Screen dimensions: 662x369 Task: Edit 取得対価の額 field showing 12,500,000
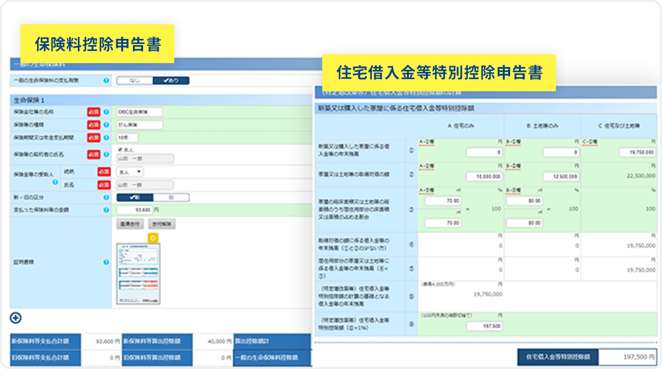561,177
